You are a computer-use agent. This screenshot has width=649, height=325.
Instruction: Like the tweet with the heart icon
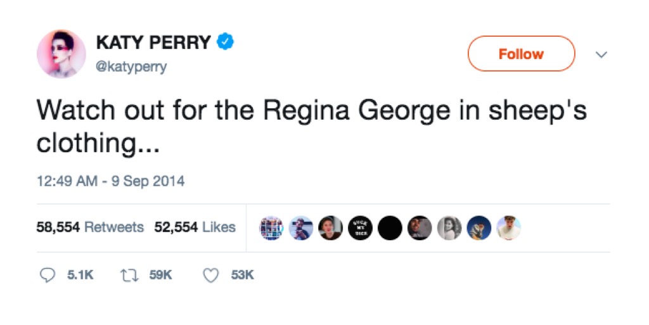212,275
